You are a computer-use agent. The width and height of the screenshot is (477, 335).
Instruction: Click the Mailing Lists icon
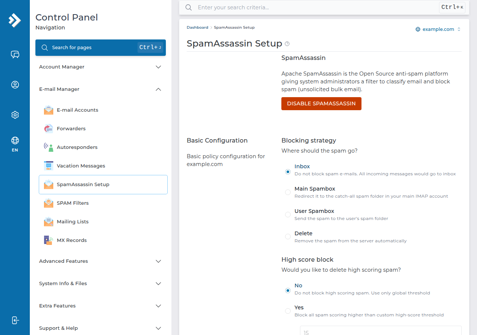(48, 221)
